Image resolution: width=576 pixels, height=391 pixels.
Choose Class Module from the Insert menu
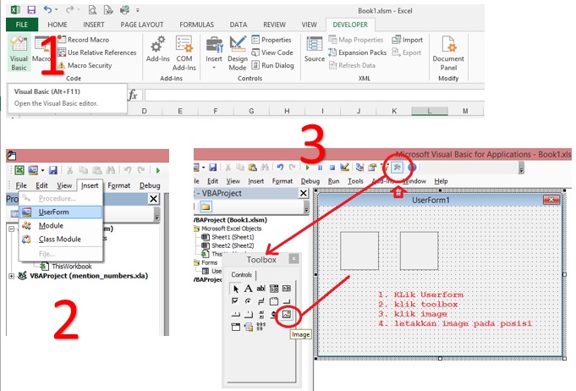pyautogui.click(x=61, y=240)
